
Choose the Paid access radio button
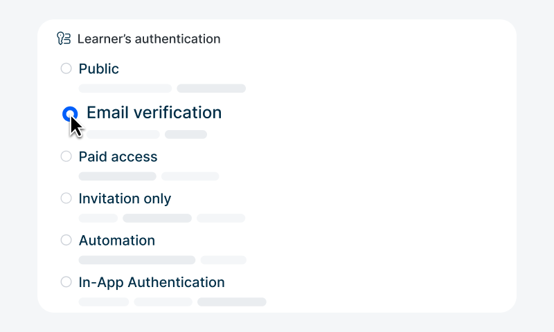click(x=66, y=156)
